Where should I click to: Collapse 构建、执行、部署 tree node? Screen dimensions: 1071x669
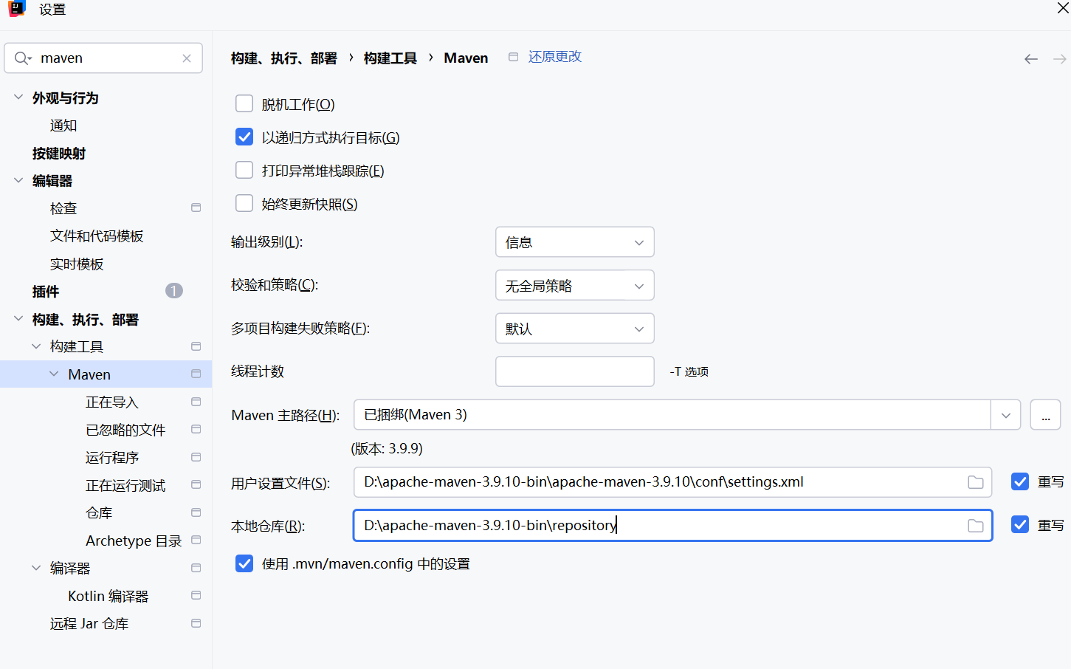(18, 319)
